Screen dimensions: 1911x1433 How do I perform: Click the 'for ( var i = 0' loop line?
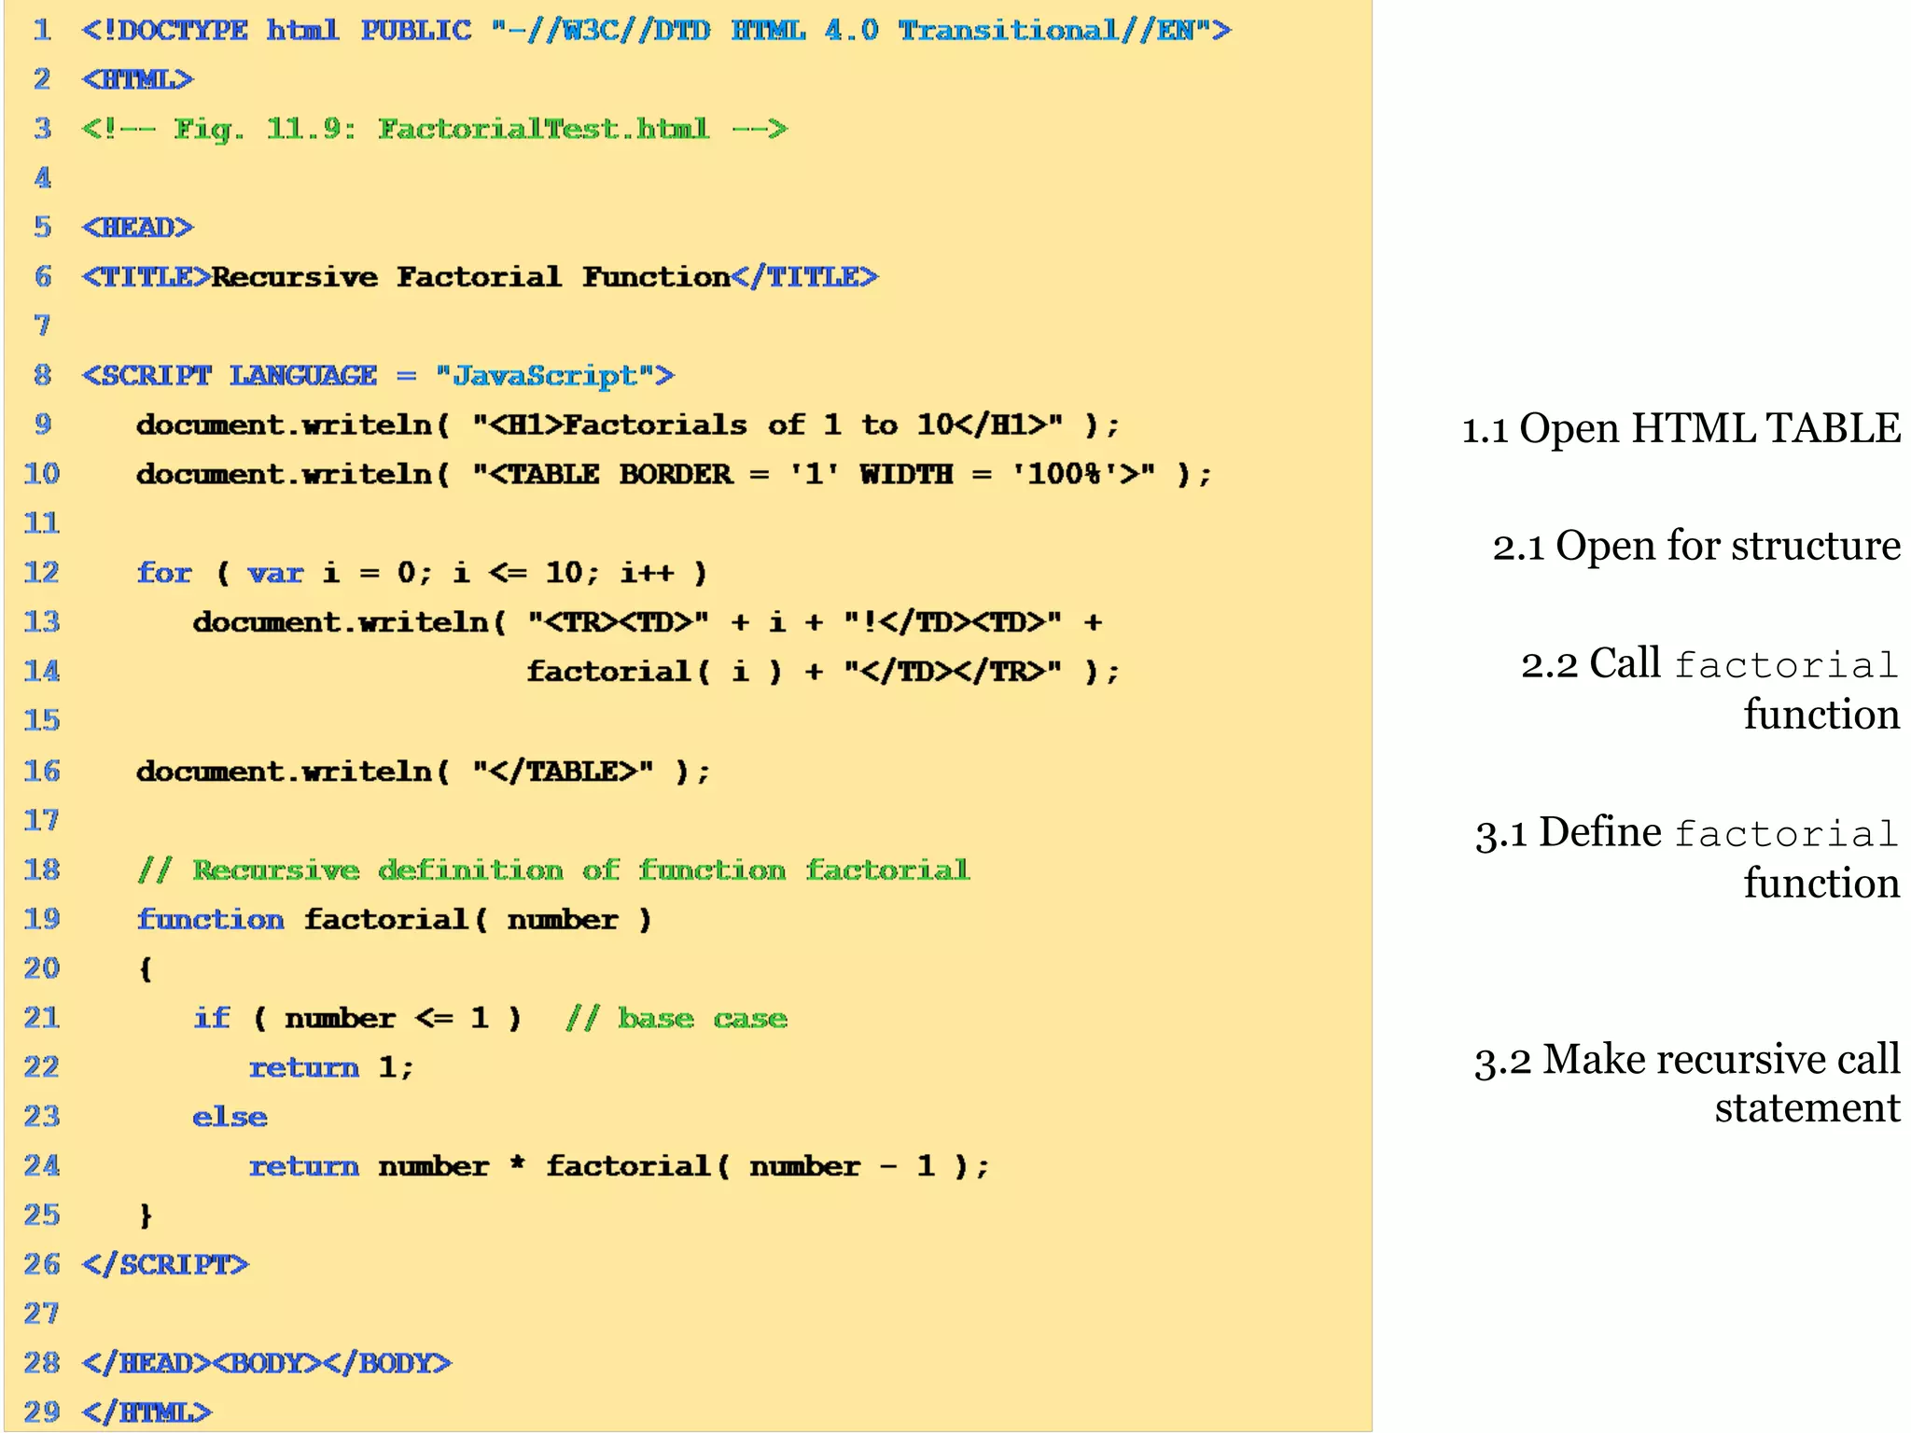(422, 573)
